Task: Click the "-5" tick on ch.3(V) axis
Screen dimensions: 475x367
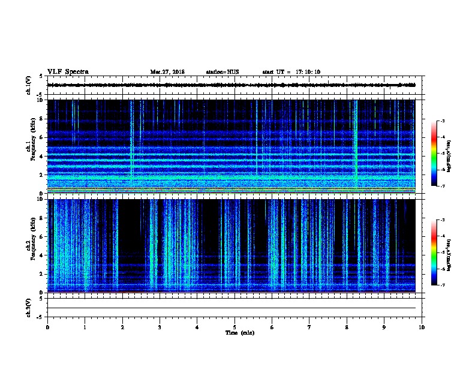Action: (40, 317)
